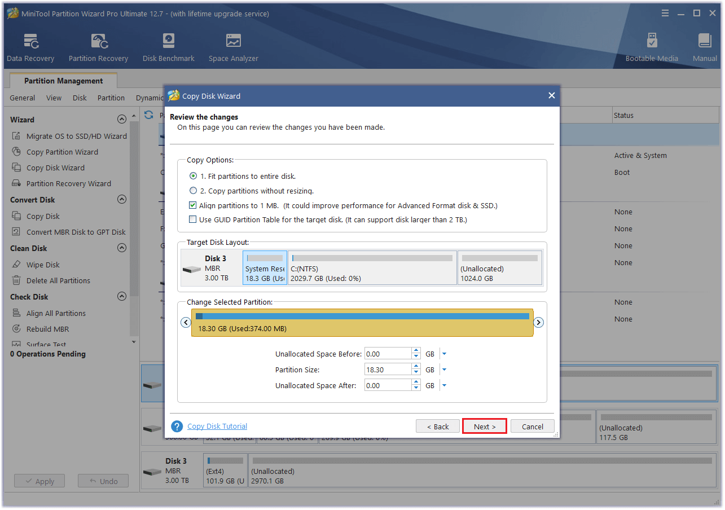The height and width of the screenshot is (510, 725).
Task: Select Unallocated 117.5 GB block in disk map
Action: (656, 428)
